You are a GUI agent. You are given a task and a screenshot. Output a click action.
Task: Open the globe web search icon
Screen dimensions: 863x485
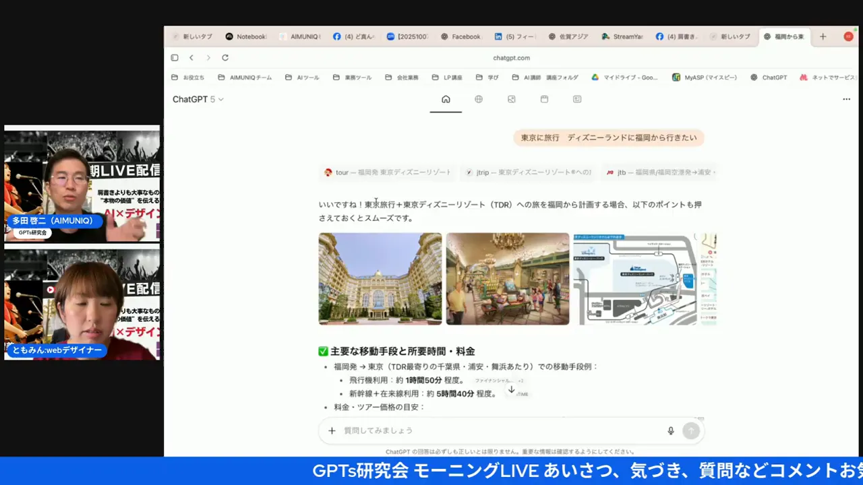(x=479, y=99)
